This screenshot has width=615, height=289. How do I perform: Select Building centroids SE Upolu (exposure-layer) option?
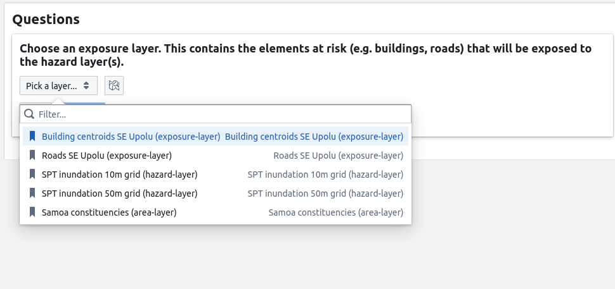[216, 137]
